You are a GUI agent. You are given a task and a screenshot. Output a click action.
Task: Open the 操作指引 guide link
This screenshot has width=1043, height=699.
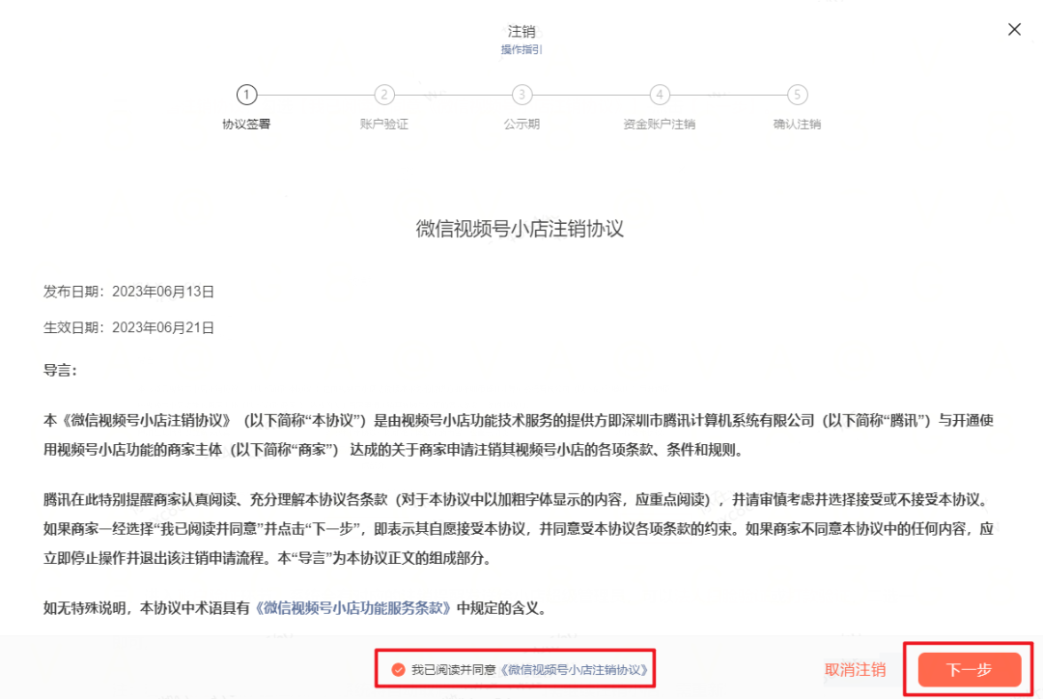click(x=521, y=48)
